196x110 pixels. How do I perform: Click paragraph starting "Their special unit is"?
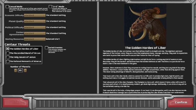click(x=145, y=91)
